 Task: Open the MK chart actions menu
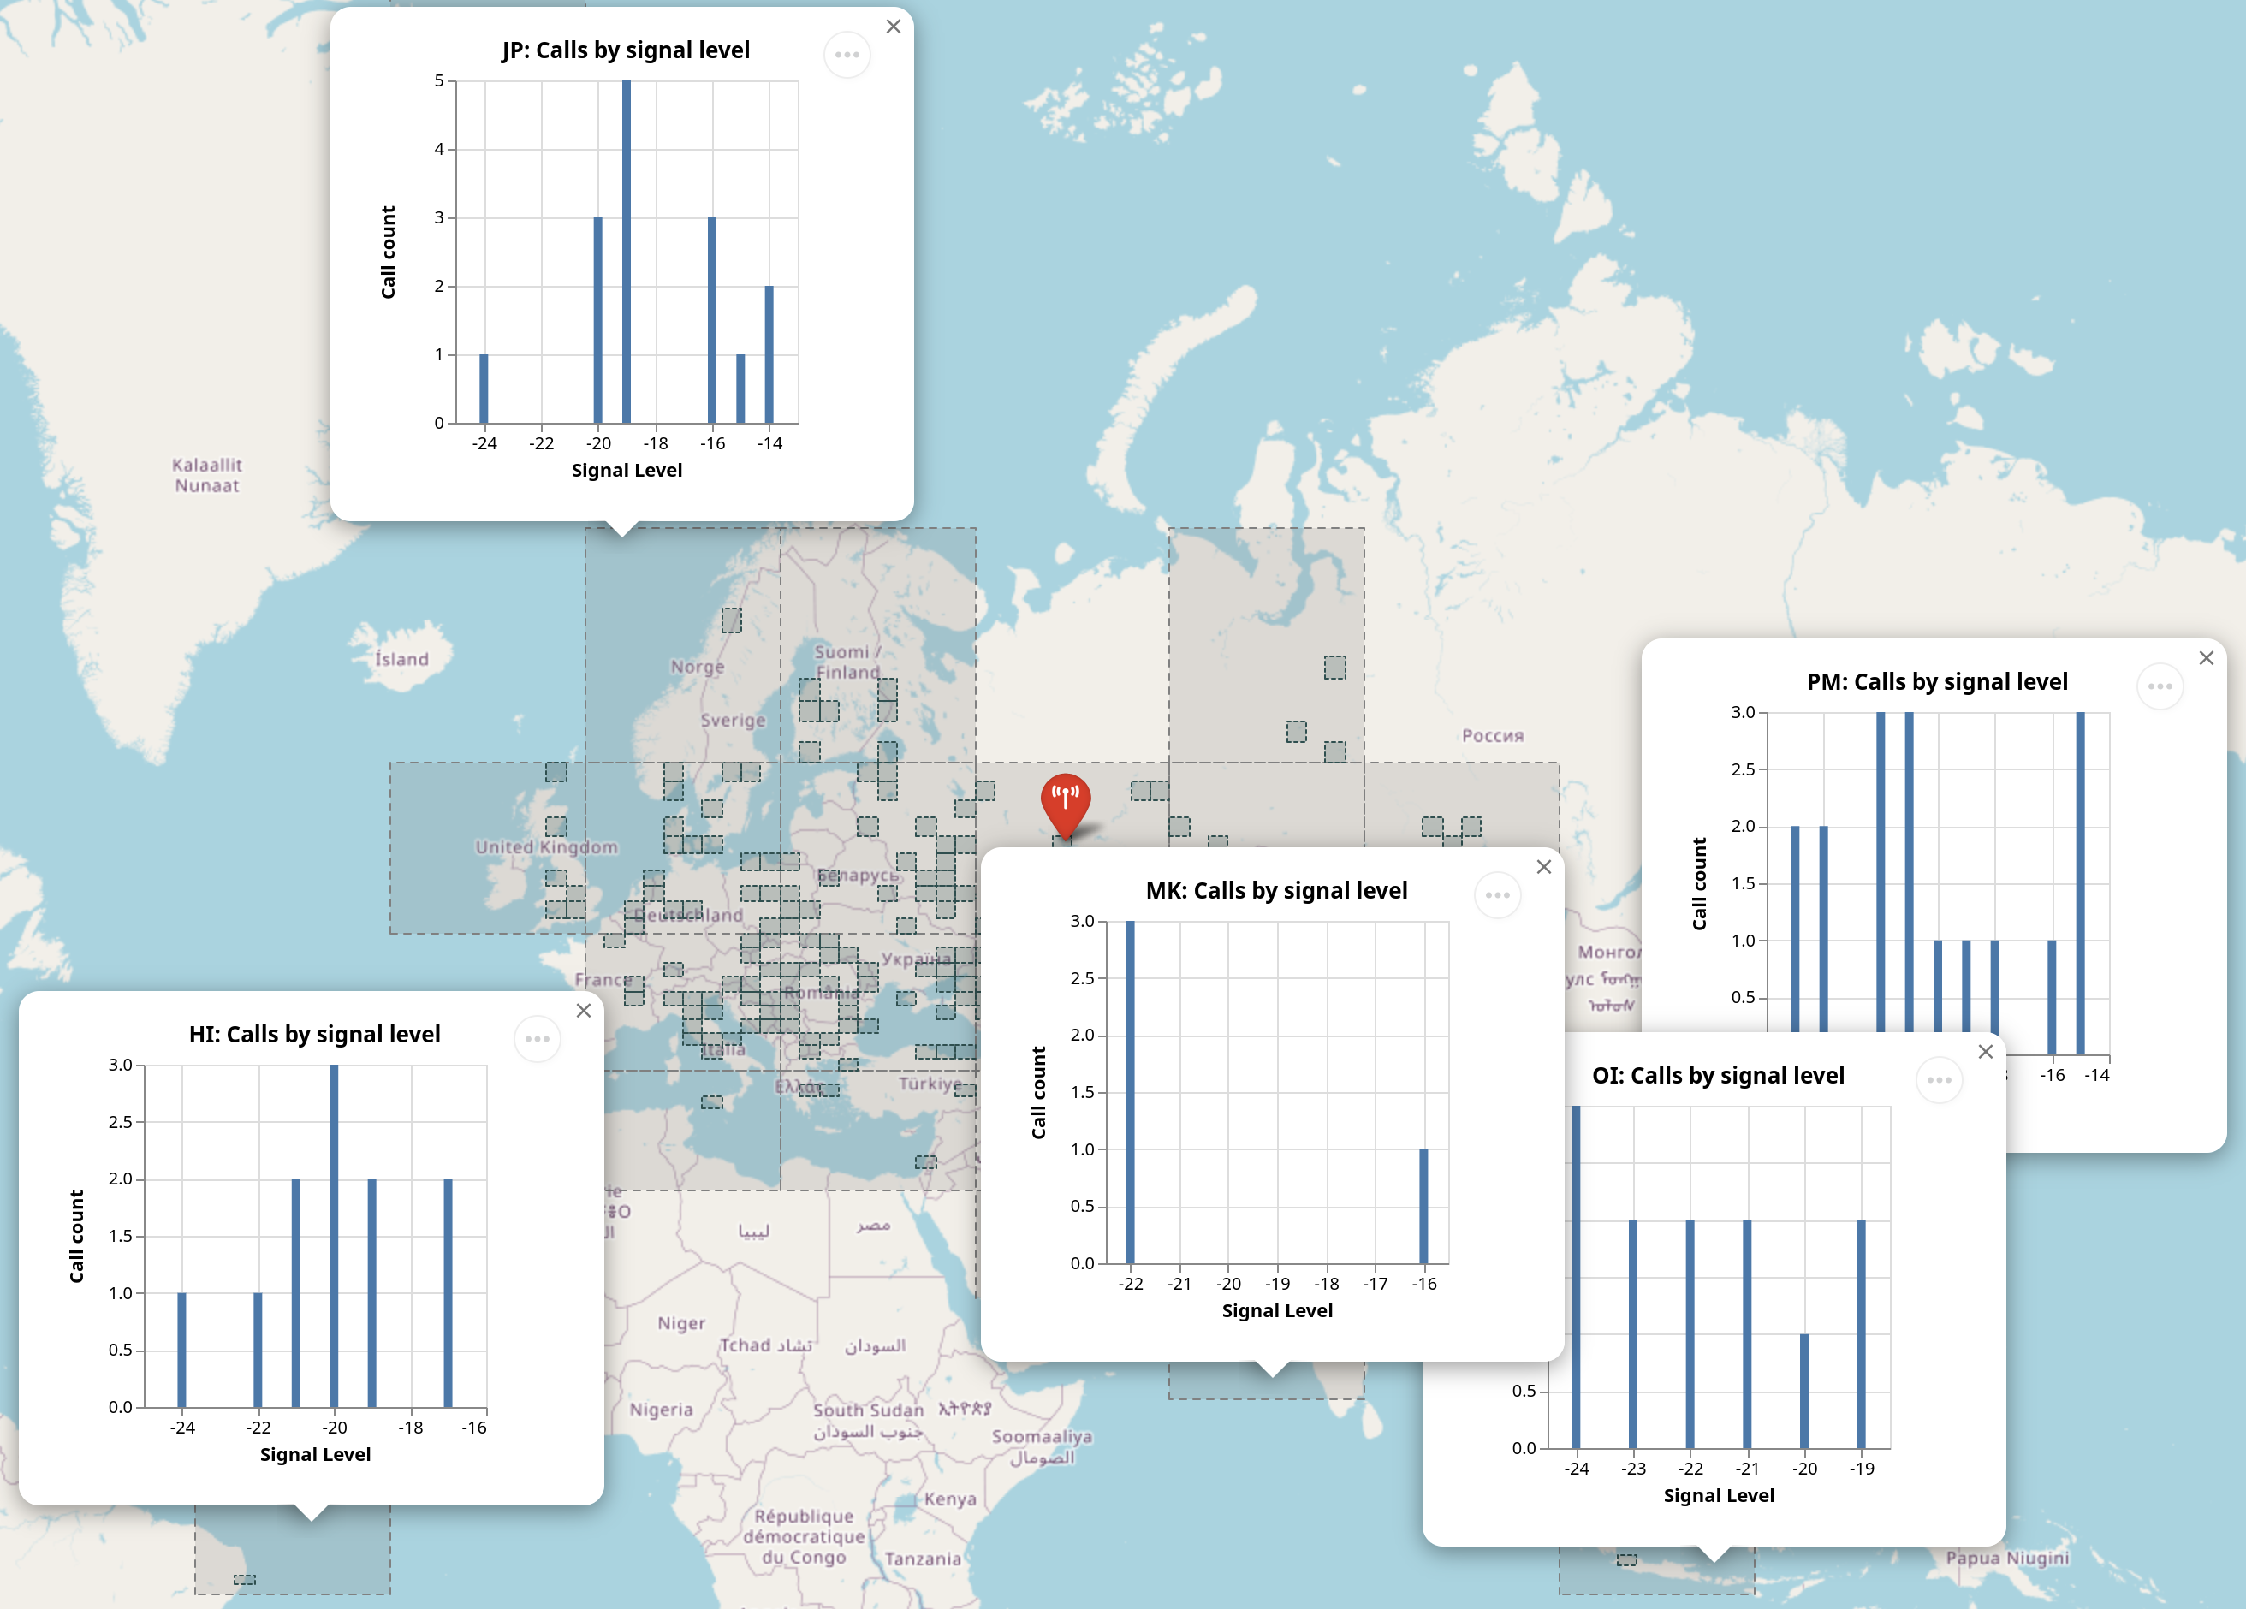click(x=1496, y=895)
